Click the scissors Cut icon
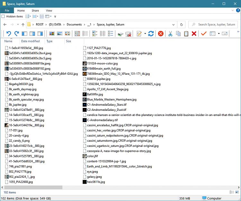This screenshot has width=241, height=201. pos(170,33)
